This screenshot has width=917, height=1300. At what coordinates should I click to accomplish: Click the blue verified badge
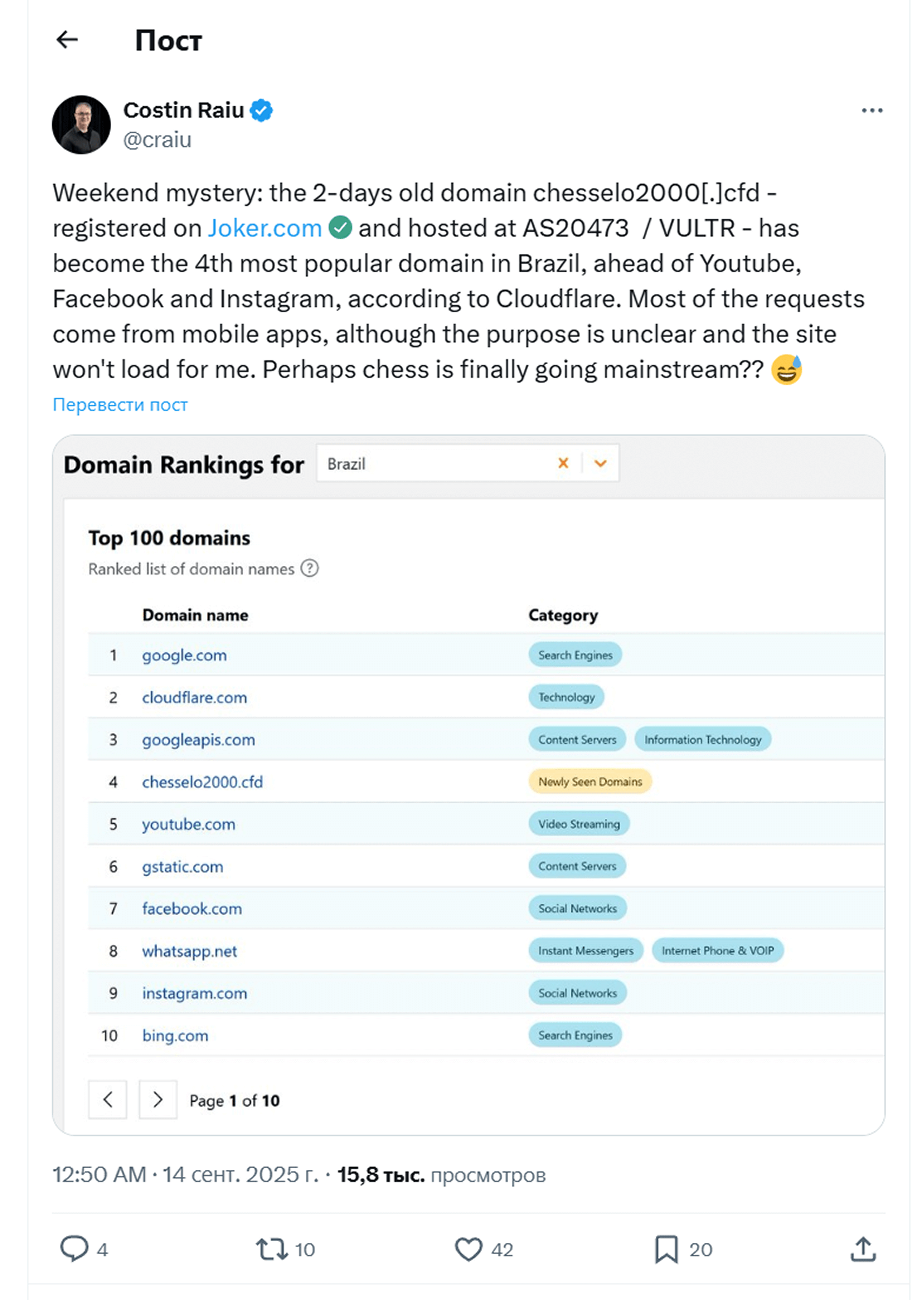(x=261, y=111)
